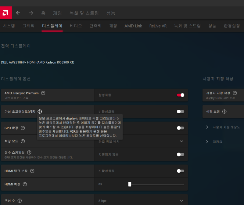The height and width of the screenshot is (205, 244).
Task: Enable the GPU 확장 toggle
Action: (x=180, y=128)
